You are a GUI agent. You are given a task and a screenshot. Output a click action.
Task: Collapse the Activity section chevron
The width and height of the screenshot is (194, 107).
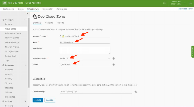coord(25,101)
